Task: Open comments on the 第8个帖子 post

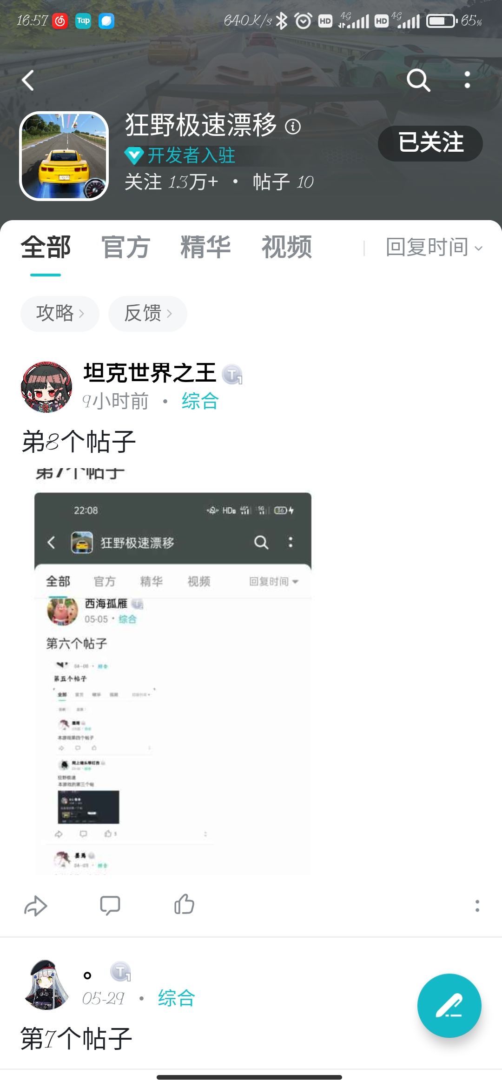Action: coord(110,906)
